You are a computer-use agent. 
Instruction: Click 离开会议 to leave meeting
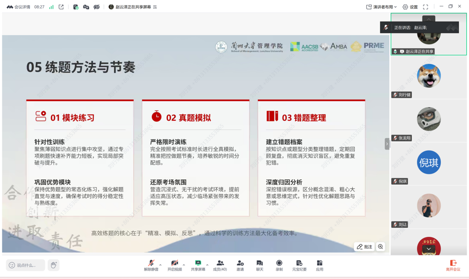tap(453, 265)
